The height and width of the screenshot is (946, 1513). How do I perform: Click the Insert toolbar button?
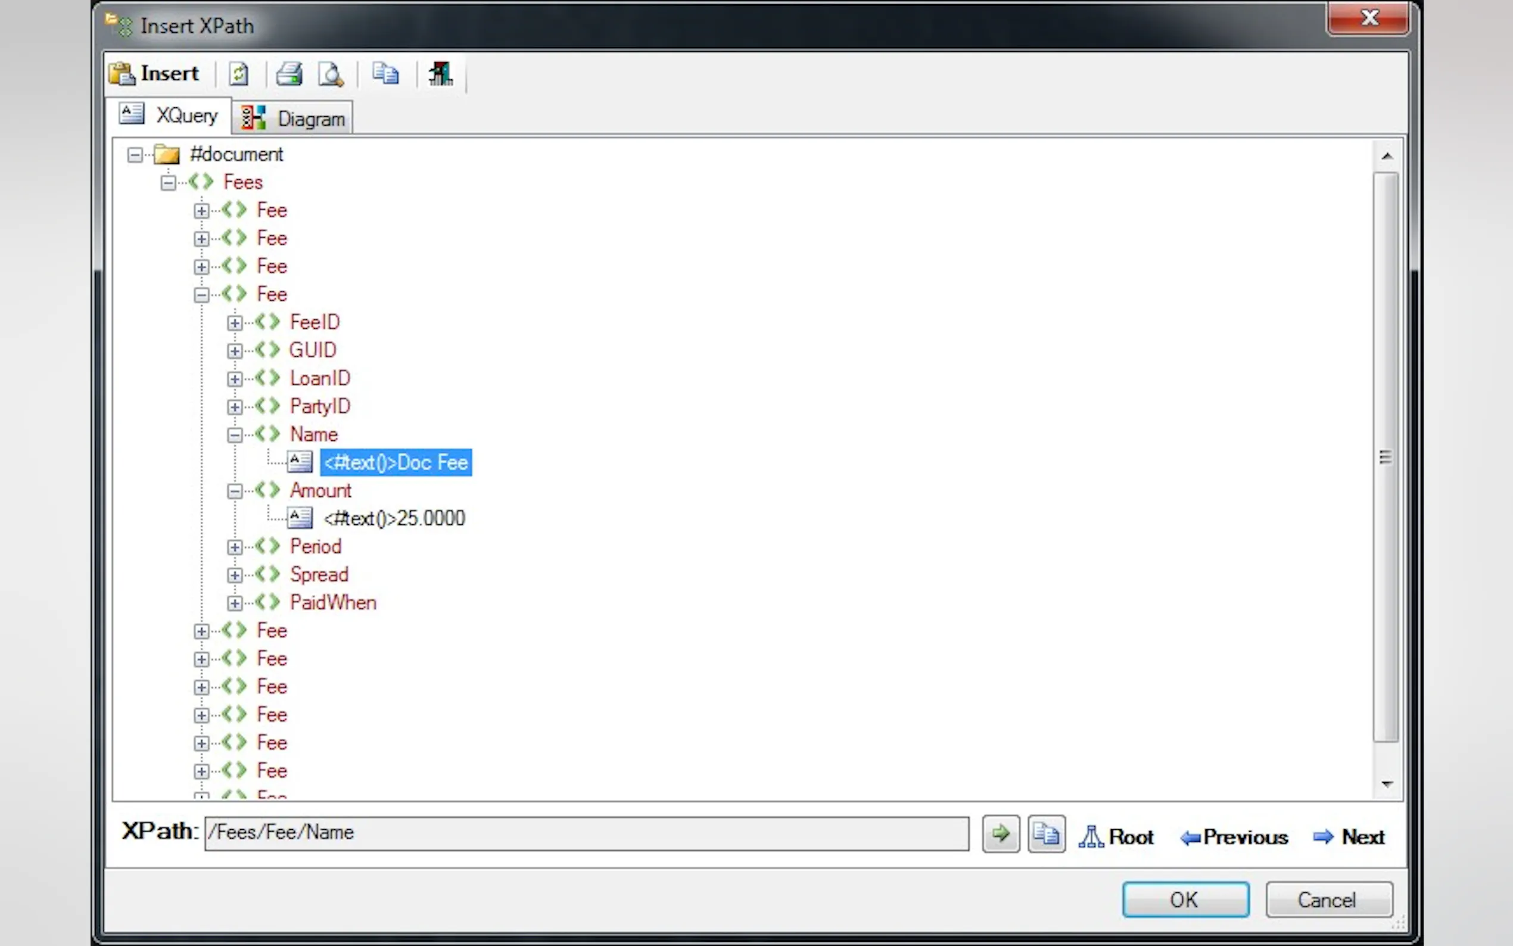coord(154,74)
